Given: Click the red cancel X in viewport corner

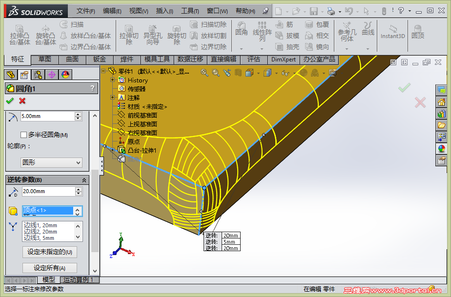Looking at the screenshot, I should (x=420, y=102).
